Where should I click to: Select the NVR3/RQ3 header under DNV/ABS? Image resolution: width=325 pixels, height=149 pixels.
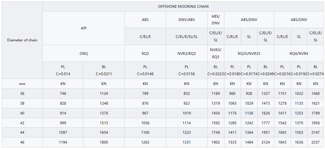pyautogui.click(x=187, y=54)
